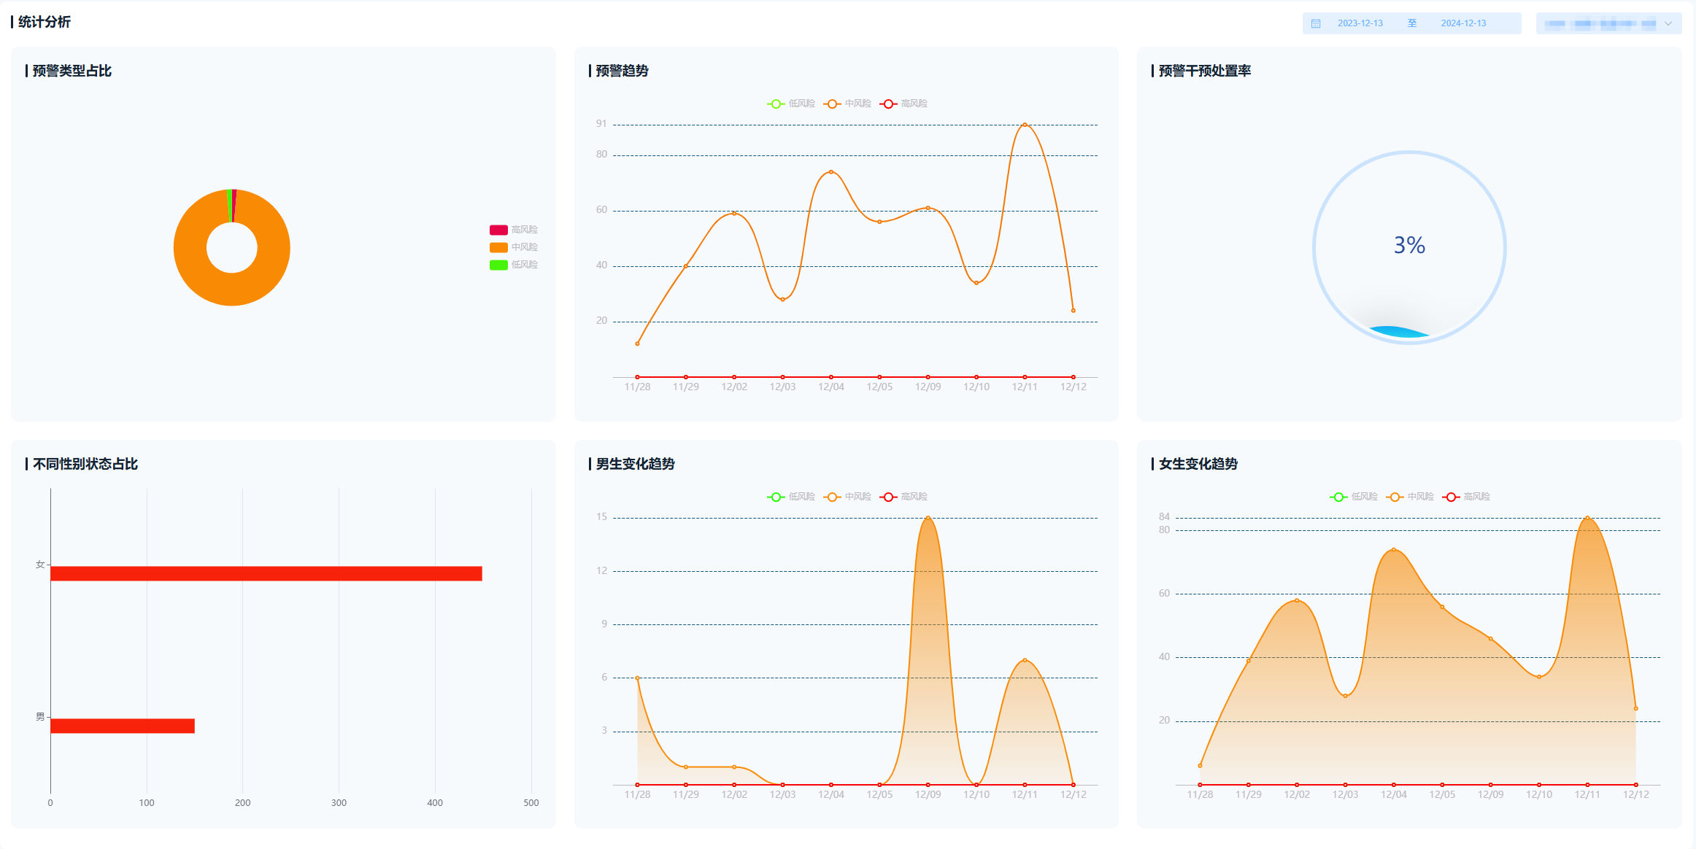Click the red 女 bar in gender chart
The image size is (1696, 849).
click(266, 573)
